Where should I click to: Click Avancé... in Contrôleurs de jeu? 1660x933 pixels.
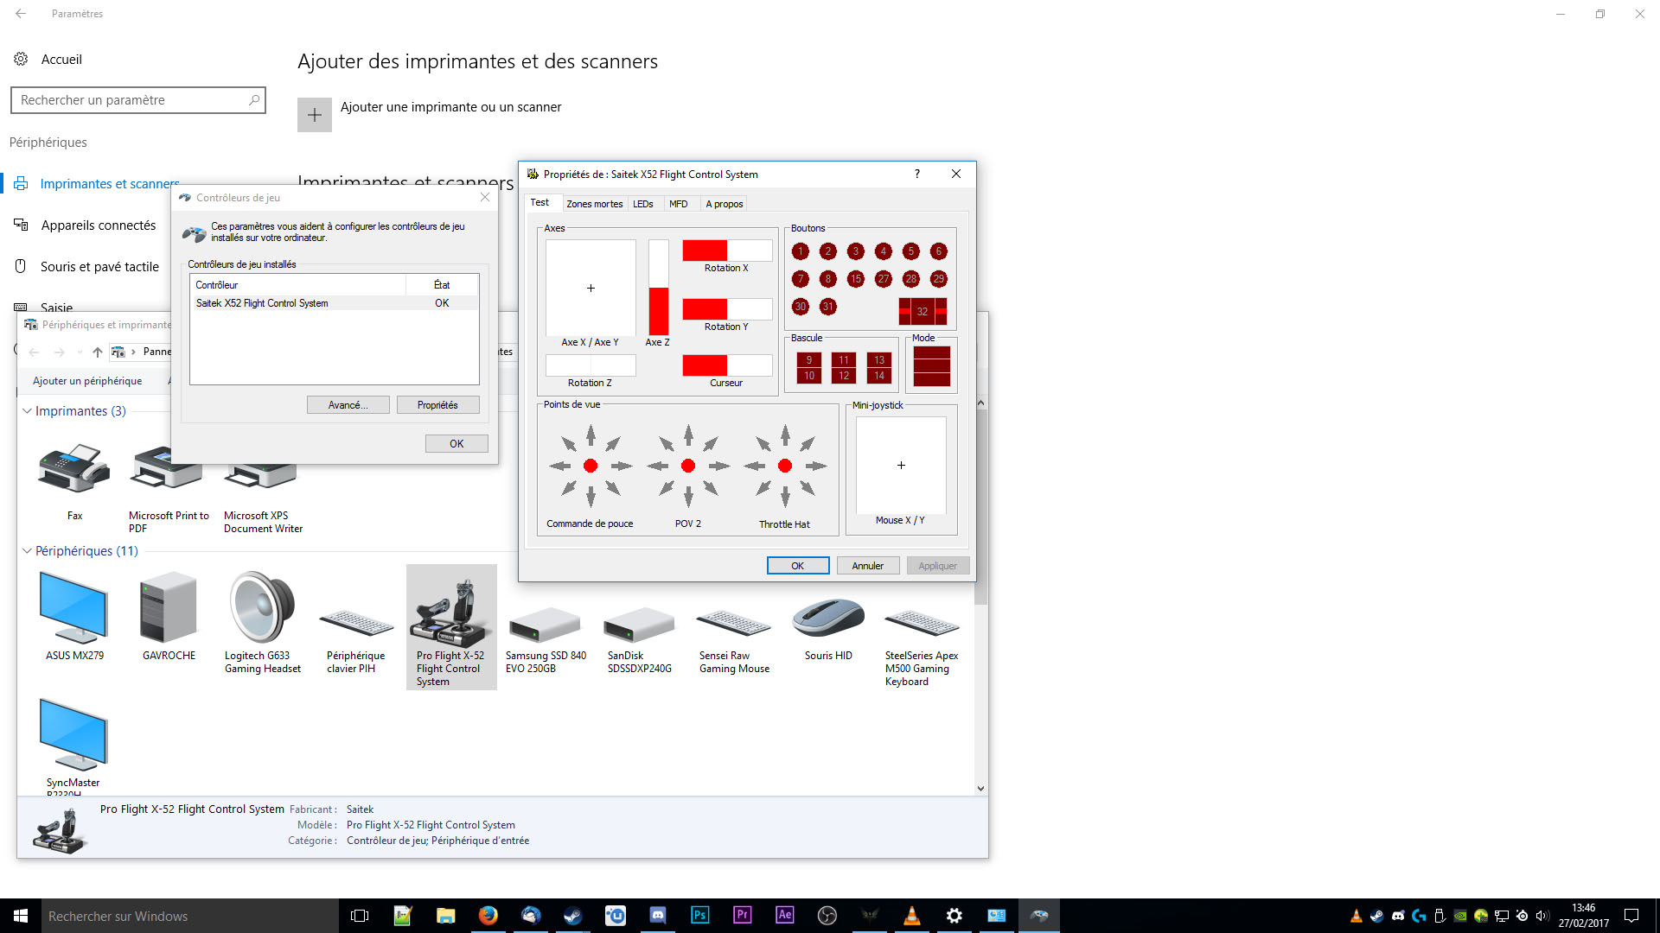pos(348,405)
